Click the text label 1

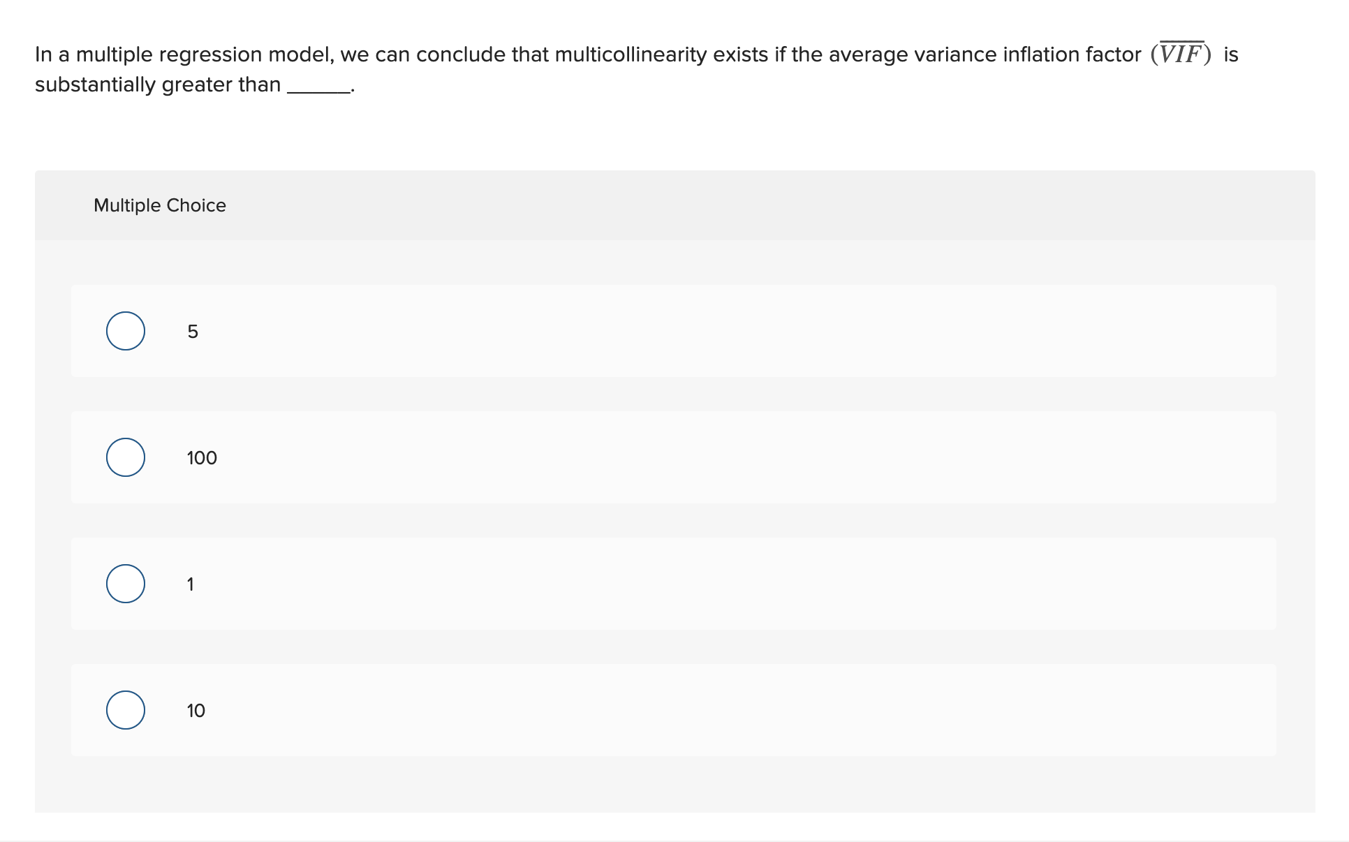point(191,584)
